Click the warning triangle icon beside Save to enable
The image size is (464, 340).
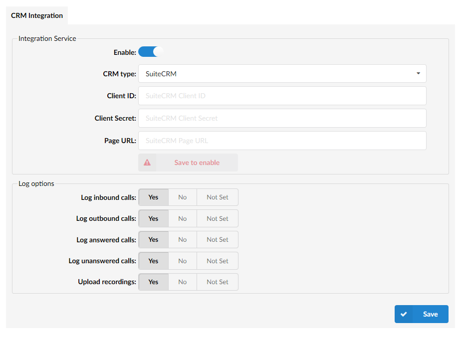[147, 163]
